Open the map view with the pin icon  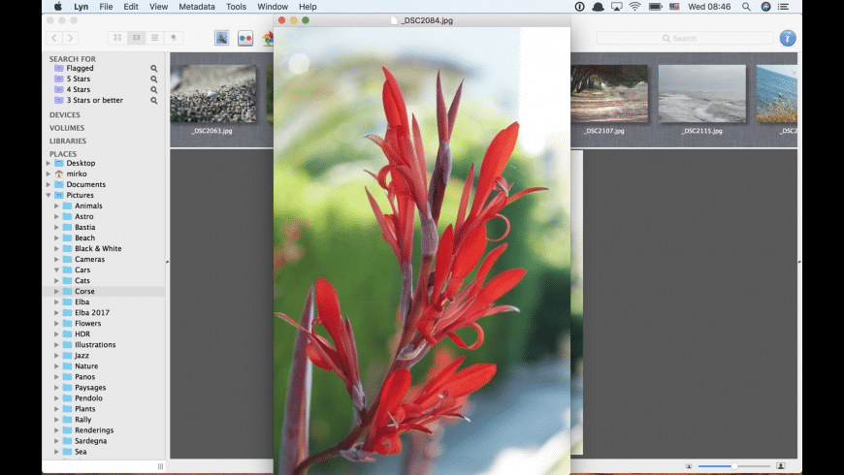click(174, 38)
